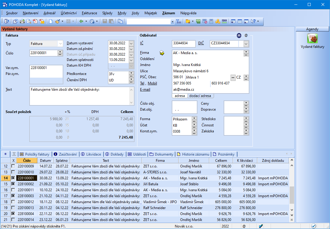Open the percent calculator icon
The image size is (330, 229).
(x=204, y=21)
